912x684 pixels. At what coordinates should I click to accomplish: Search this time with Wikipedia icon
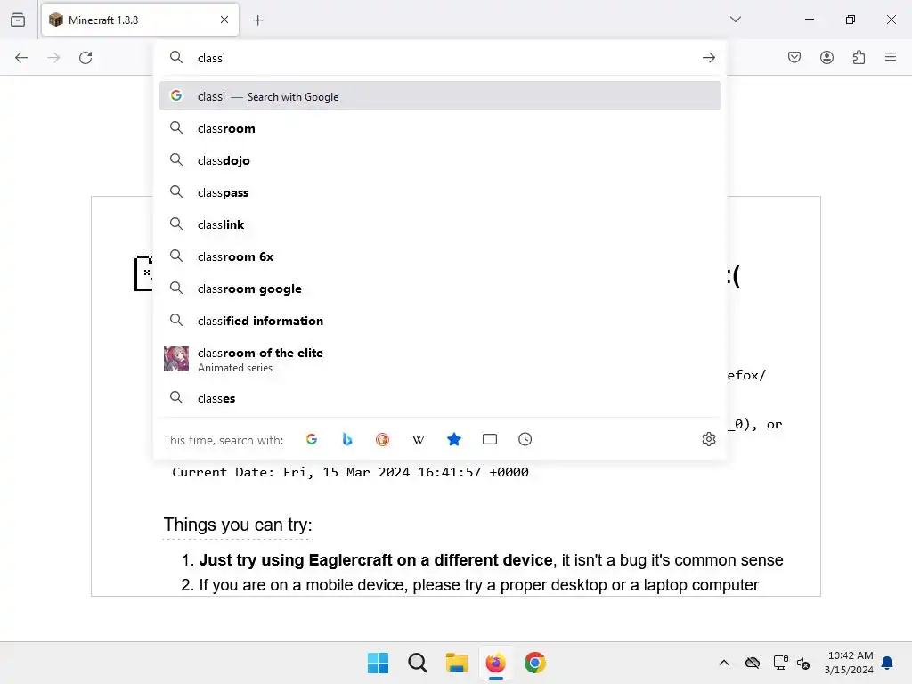click(419, 440)
